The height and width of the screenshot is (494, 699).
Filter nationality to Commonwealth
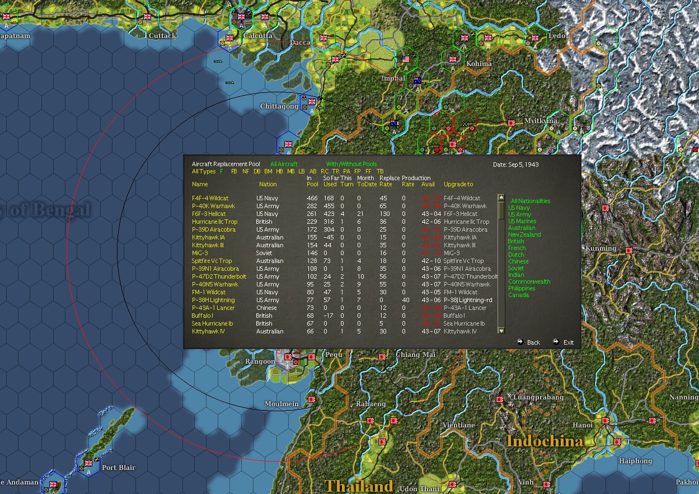(x=529, y=281)
